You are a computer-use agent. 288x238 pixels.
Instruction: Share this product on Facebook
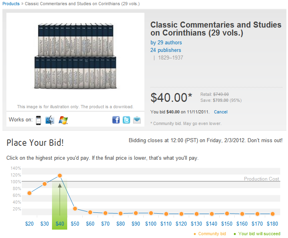pos(116,120)
